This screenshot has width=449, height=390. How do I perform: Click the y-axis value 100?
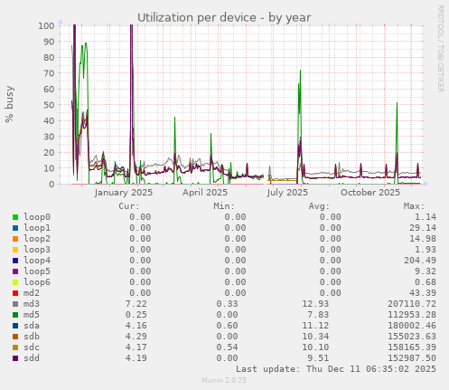[x=46, y=25]
